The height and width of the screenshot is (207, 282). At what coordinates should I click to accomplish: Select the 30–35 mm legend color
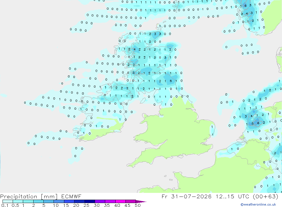tap(100, 201)
